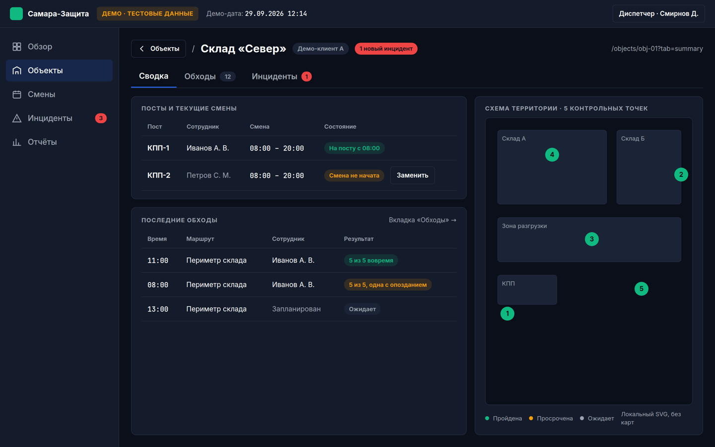Screen dimensions: 715x447
Task: Click the Демо-дата 29.09.2026 12:14 text
Action: click(x=257, y=13)
